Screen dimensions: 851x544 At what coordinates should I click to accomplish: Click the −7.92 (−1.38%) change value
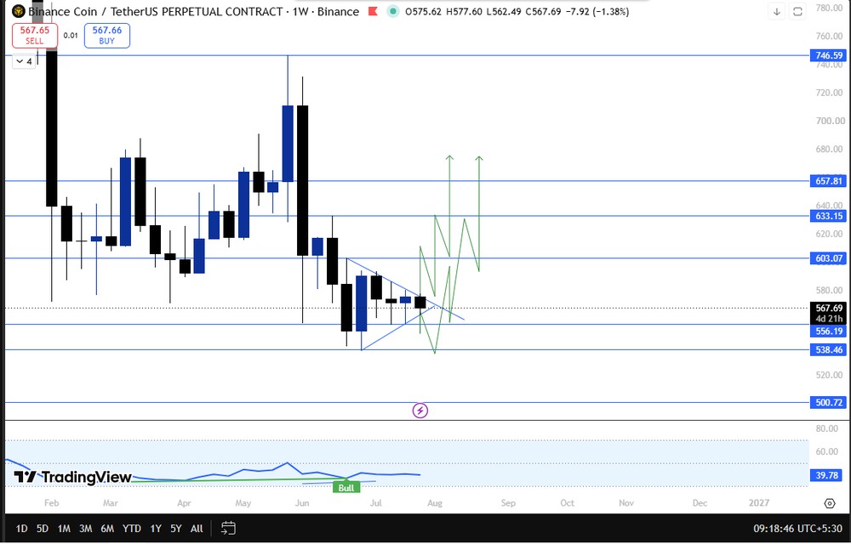pyautogui.click(x=597, y=11)
